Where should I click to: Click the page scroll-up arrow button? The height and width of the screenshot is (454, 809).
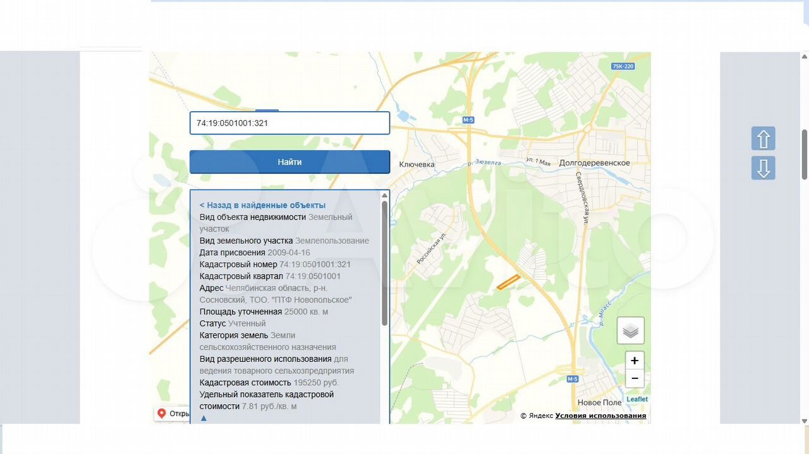[763, 138]
